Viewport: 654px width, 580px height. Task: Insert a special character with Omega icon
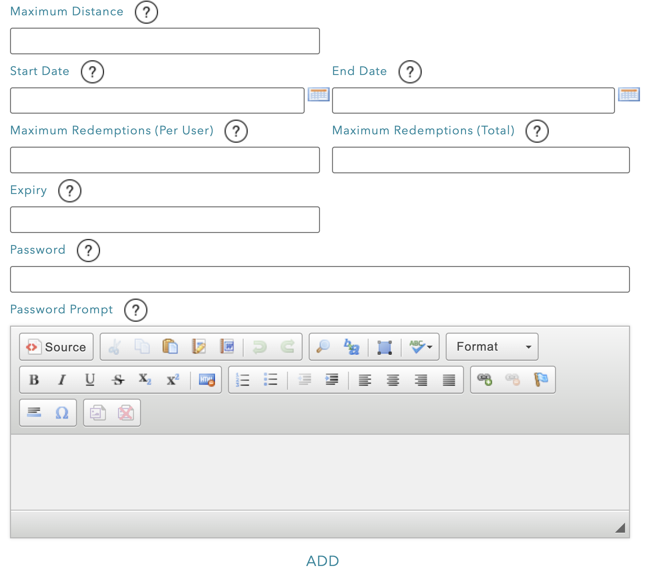tap(62, 413)
